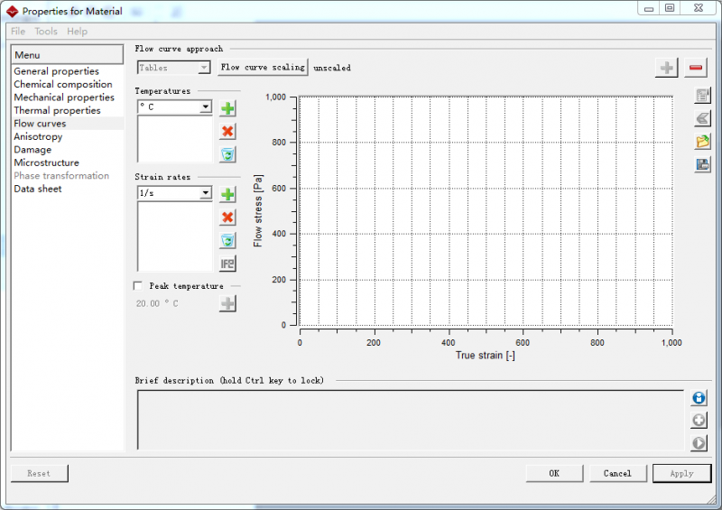Click the OK button
Screen dimensions: 722x510
click(x=554, y=474)
